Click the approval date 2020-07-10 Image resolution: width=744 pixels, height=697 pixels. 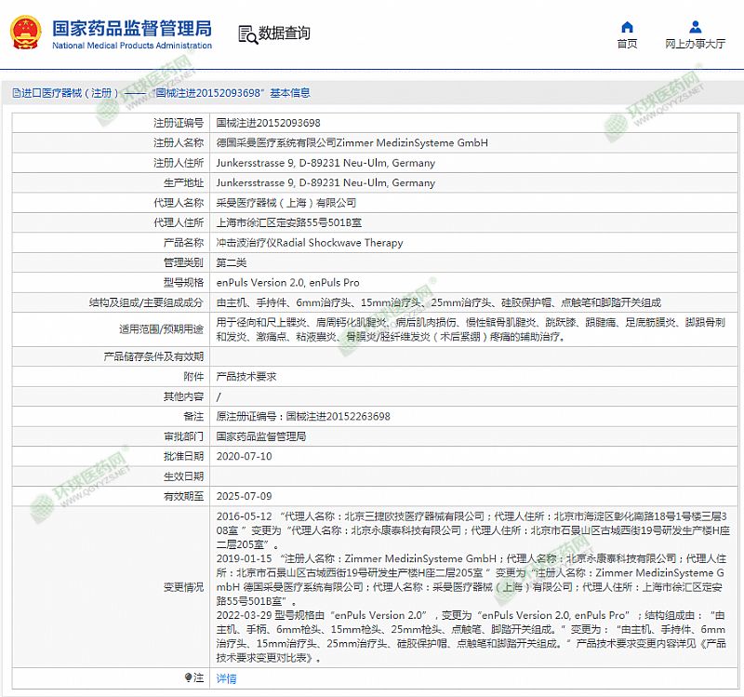pos(244,456)
